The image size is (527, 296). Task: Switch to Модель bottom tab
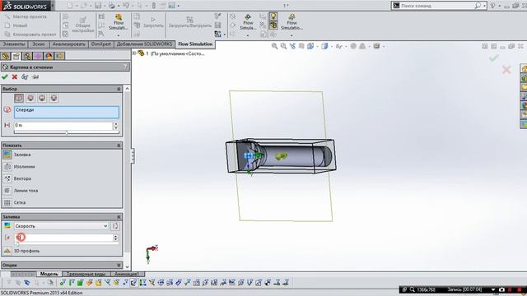pos(49,274)
